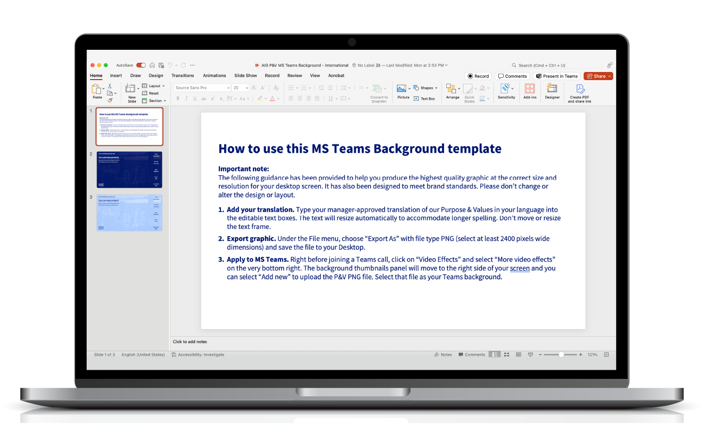
Task: Click the red Share button
Action: (x=598, y=76)
